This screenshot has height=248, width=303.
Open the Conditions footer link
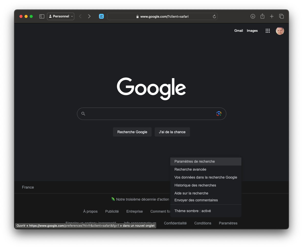click(x=203, y=223)
